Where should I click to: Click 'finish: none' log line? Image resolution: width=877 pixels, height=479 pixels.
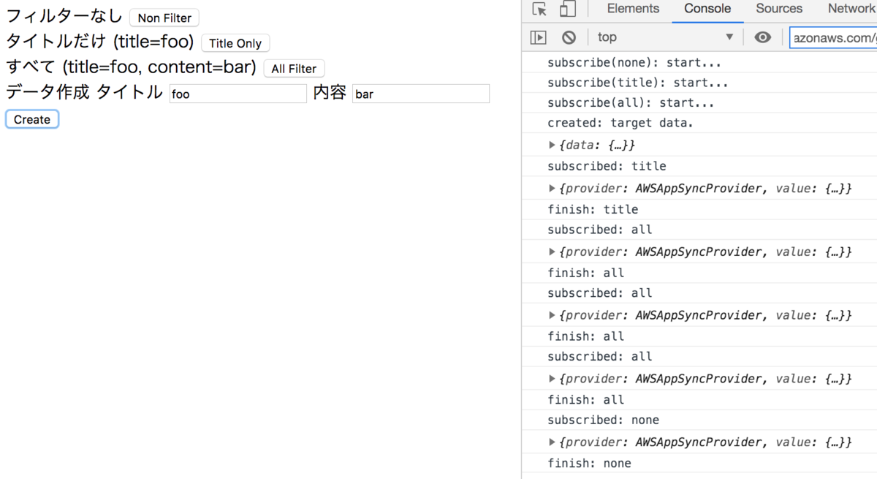point(589,463)
